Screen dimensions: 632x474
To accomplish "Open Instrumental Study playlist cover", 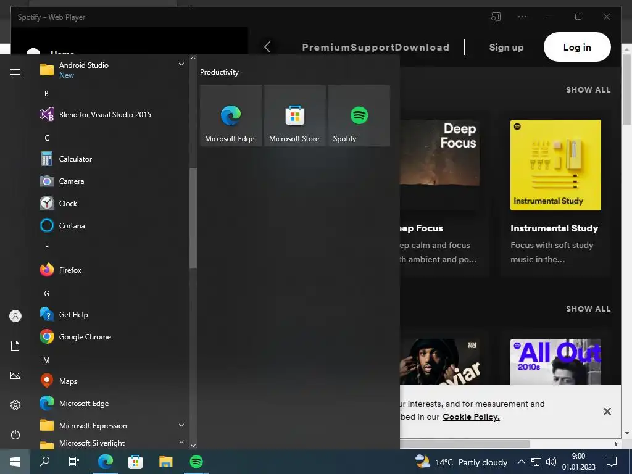I will pos(555,165).
